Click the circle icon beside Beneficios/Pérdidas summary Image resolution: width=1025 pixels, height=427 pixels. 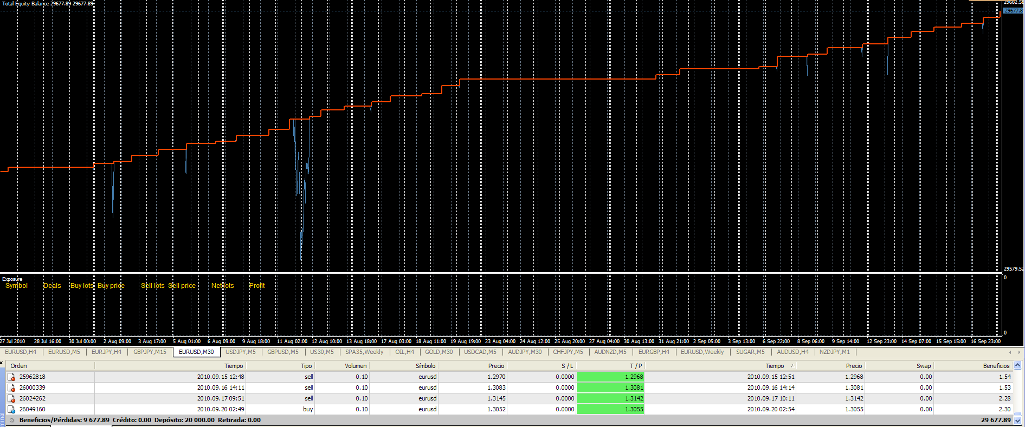(x=12, y=420)
